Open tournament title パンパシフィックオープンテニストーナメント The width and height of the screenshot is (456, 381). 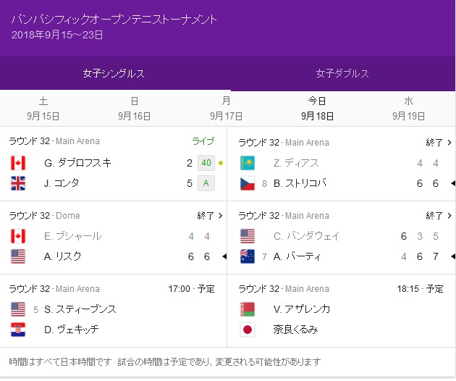point(114,19)
